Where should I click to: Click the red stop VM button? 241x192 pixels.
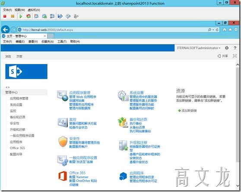click(x=5, y=16)
